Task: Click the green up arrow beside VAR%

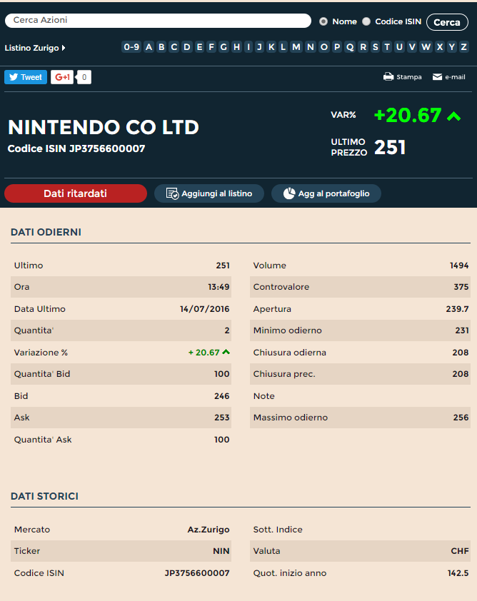Action: pyautogui.click(x=453, y=116)
